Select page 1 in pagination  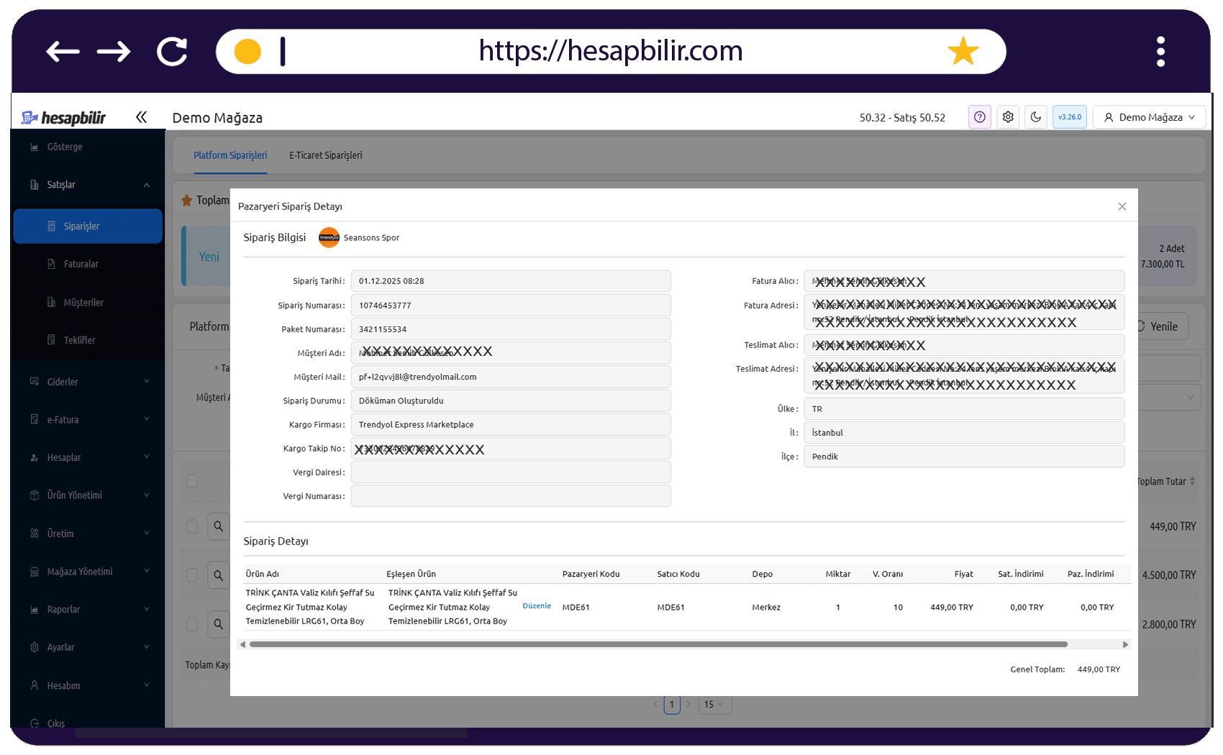(672, 705)
